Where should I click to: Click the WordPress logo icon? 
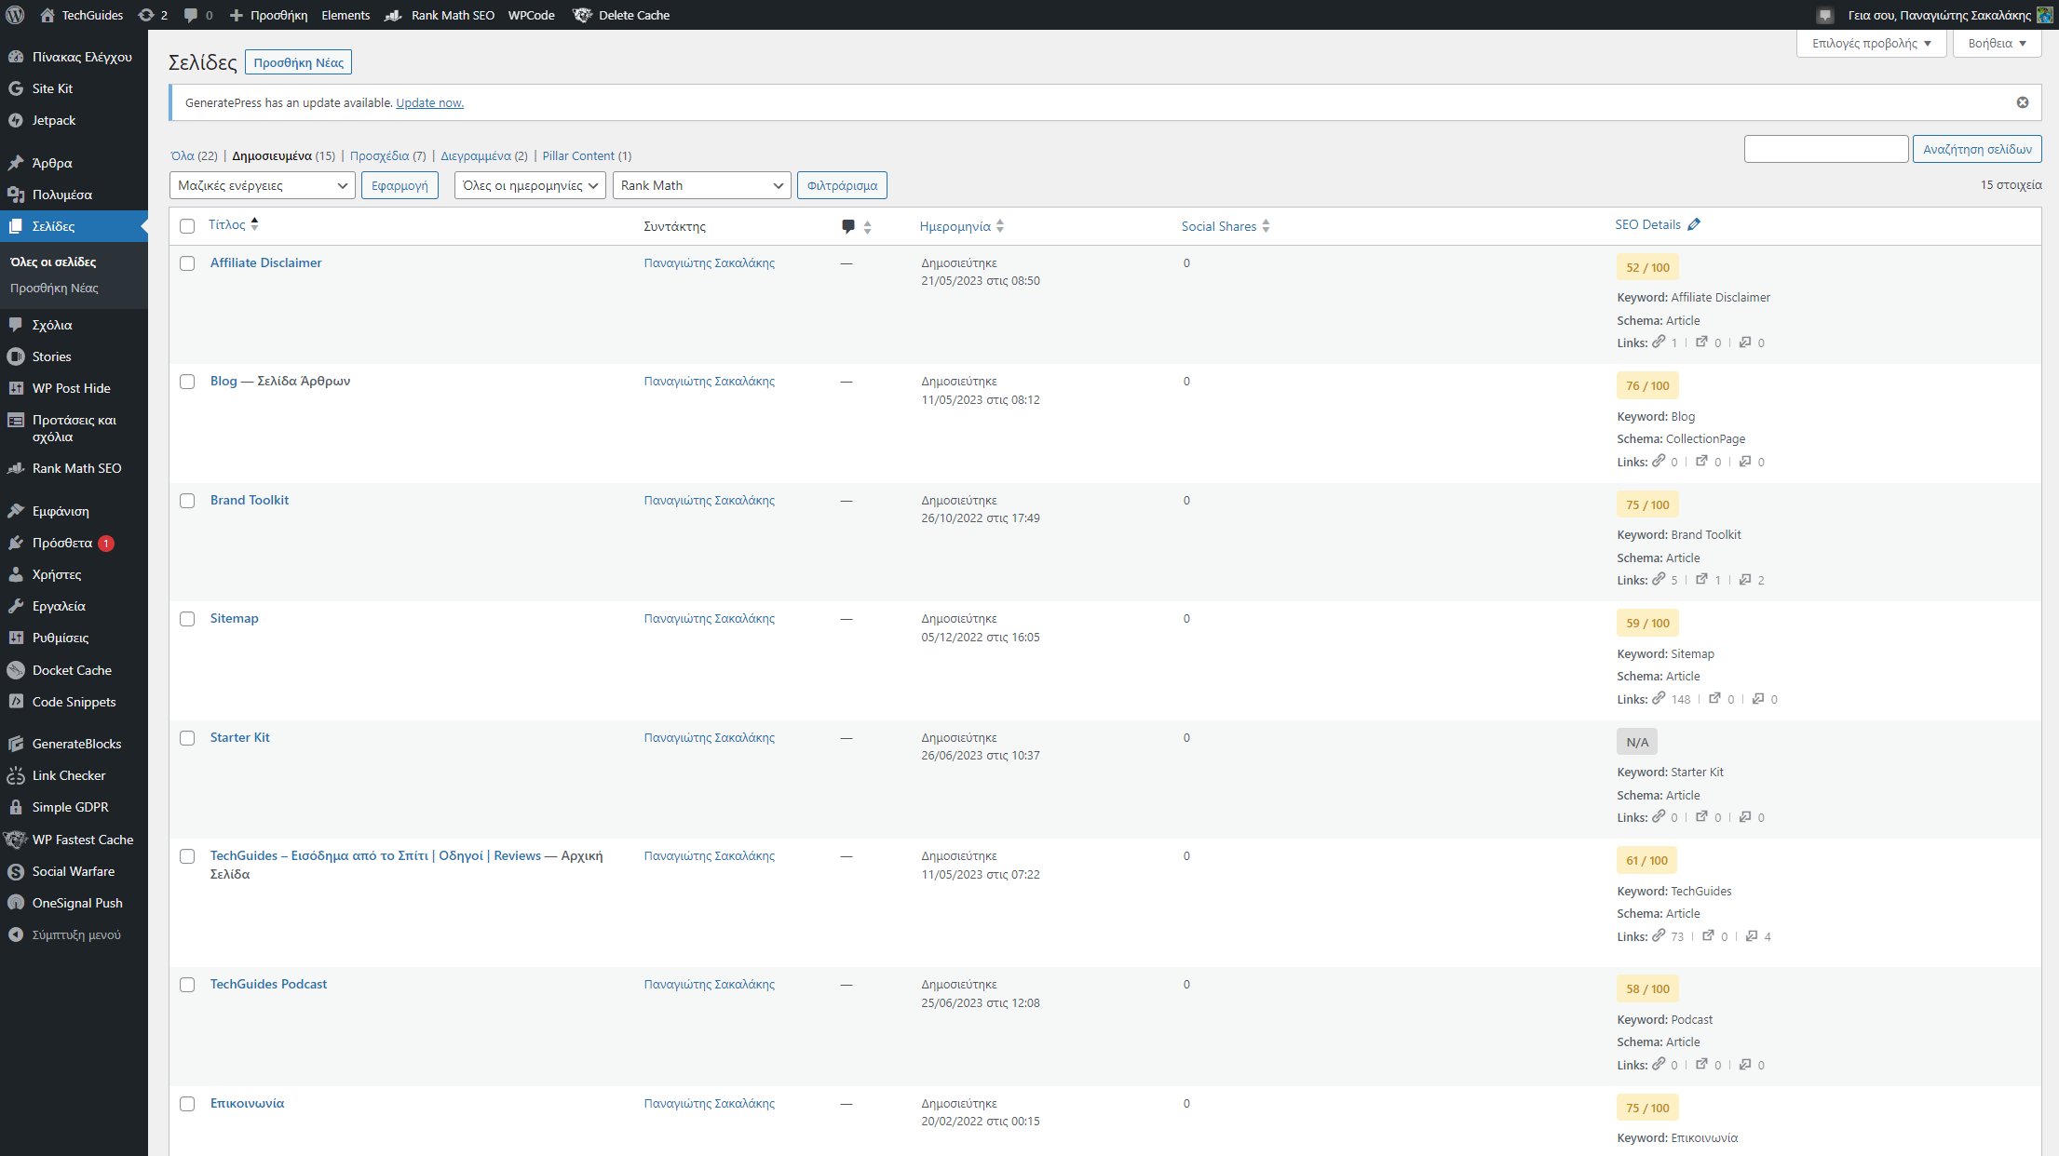click(15, 15)
